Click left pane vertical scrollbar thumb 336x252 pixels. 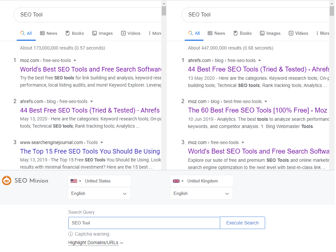(x=164, y=11)
